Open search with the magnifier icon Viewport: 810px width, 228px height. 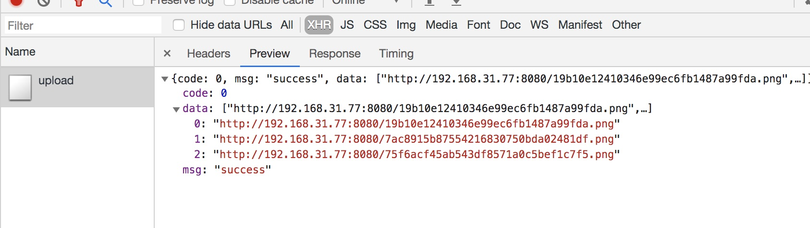105,3
